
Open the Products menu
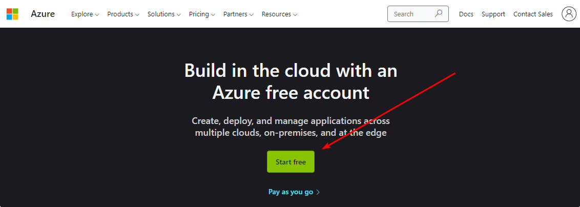(123, 14)
